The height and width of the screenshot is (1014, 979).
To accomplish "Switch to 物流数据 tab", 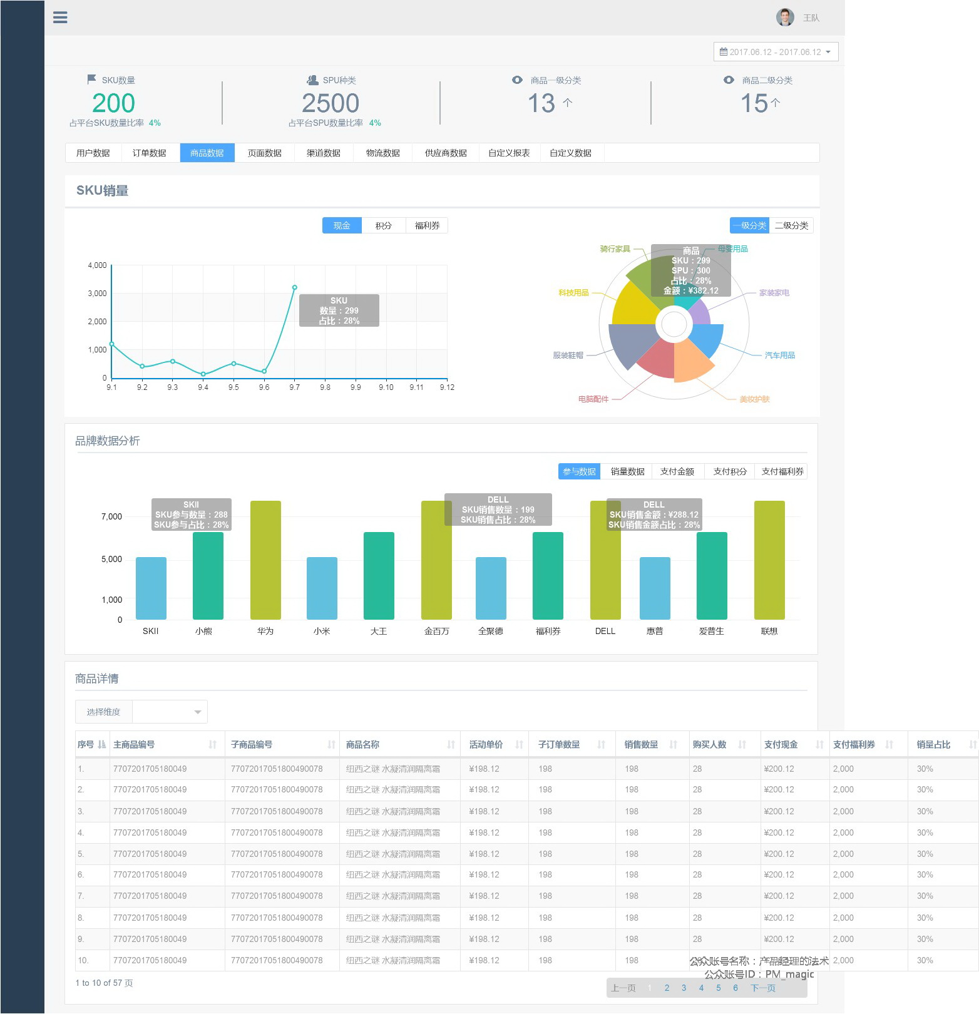I will tap(383, 153).
